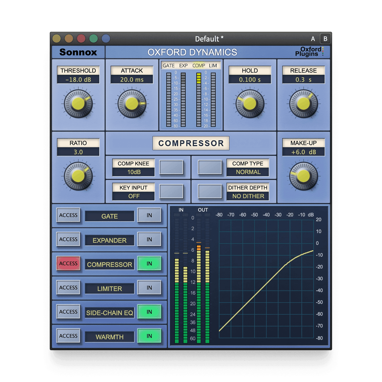Click the COMPRESSOR title banner
The height and width of the screenshot is (382, 382).
pos(191,143)
